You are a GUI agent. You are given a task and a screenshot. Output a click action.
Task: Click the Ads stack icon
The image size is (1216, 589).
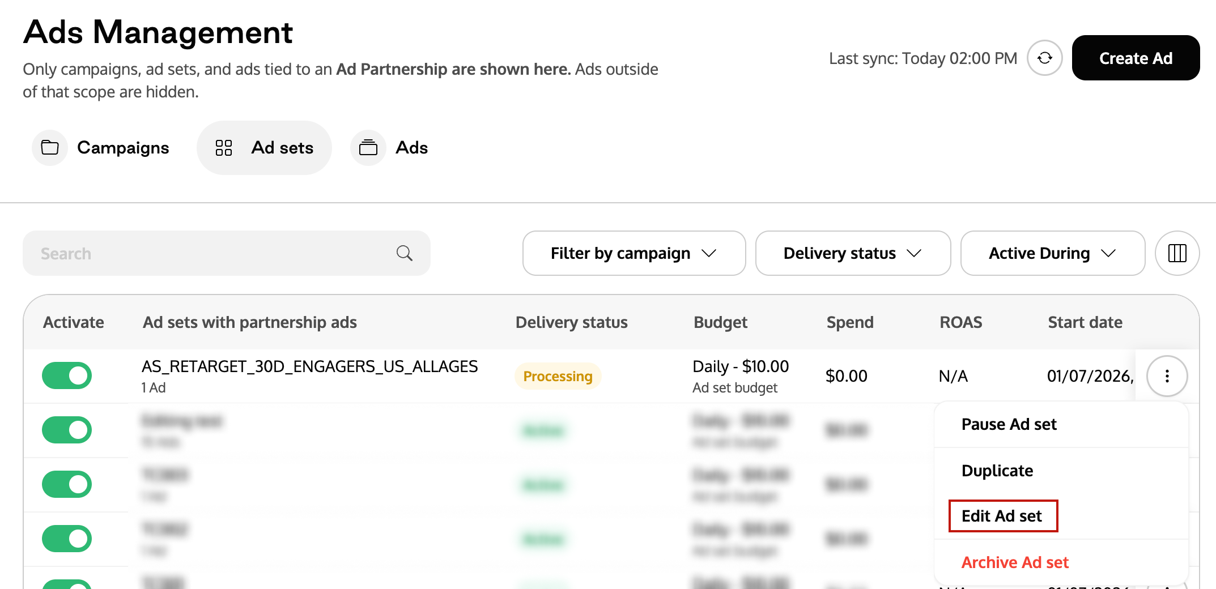pyautogui.click(x=368, y=148)
